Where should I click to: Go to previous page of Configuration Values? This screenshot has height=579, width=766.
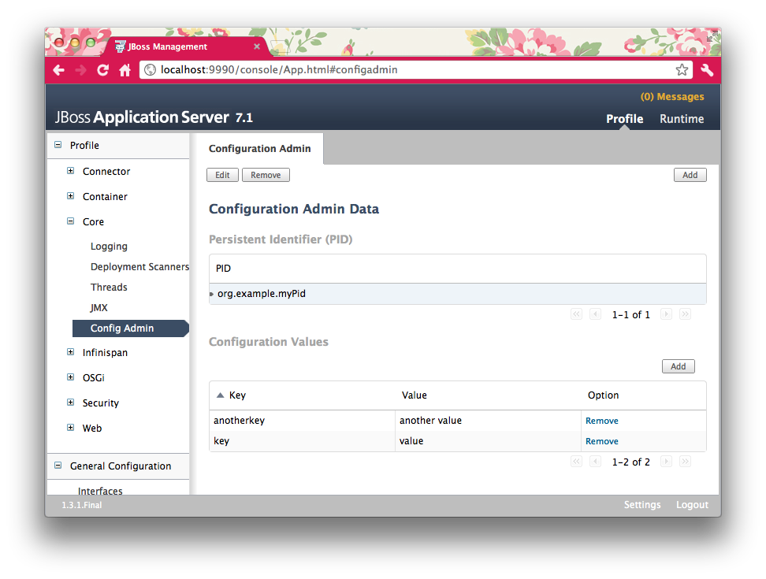595,462
